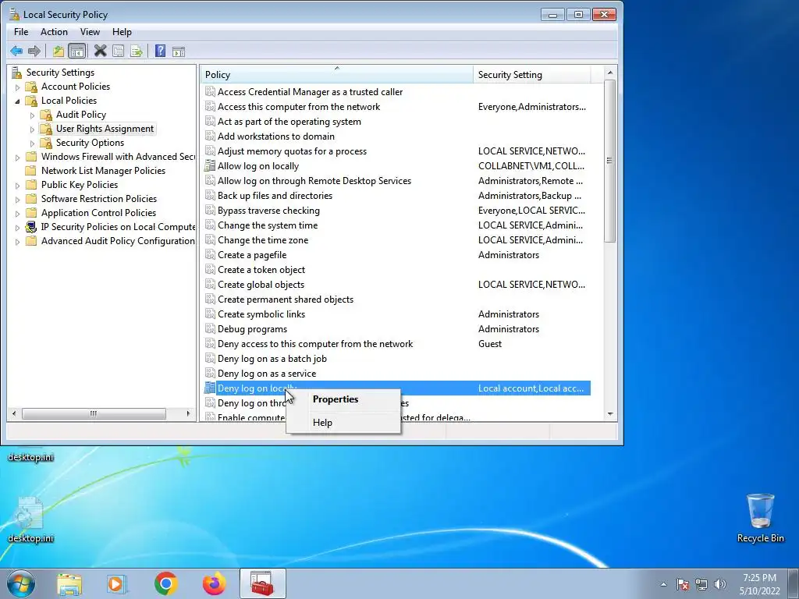Click the IP Security Policies tree icon
This screenshot has width=799, height=599.
(x=31, y=227)
